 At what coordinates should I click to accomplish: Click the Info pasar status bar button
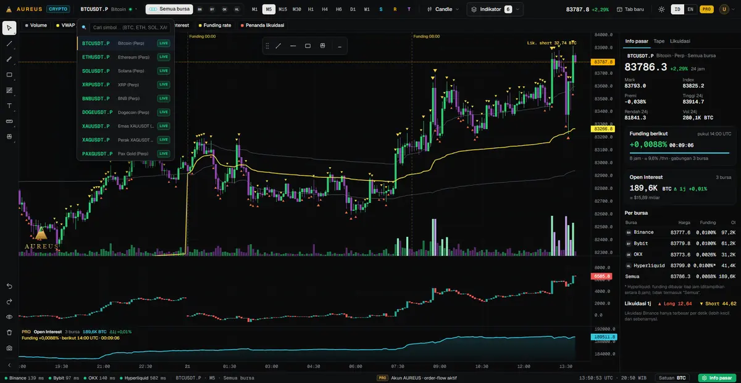point(717,377)
